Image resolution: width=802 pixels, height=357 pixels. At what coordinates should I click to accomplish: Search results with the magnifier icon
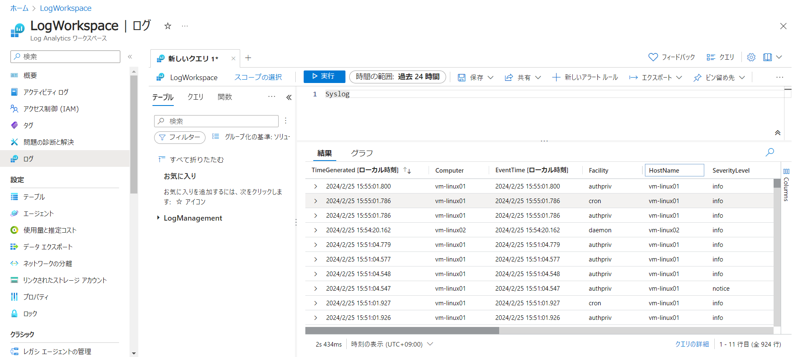tap(769, 152)
